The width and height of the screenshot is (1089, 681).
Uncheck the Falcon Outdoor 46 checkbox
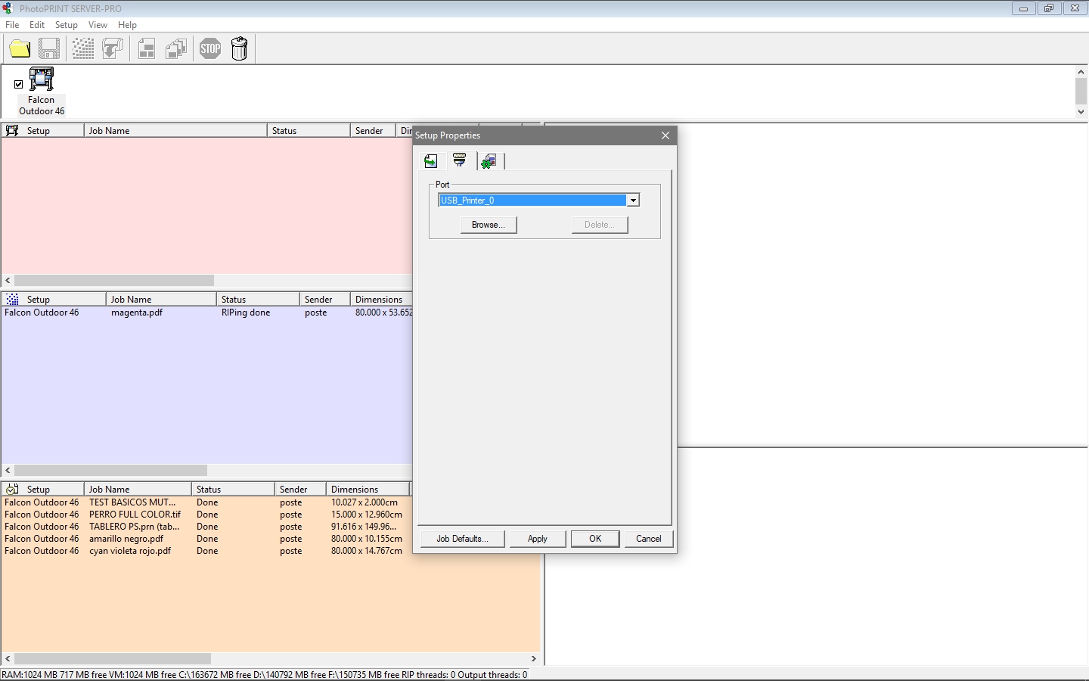[x=19, y=85]
